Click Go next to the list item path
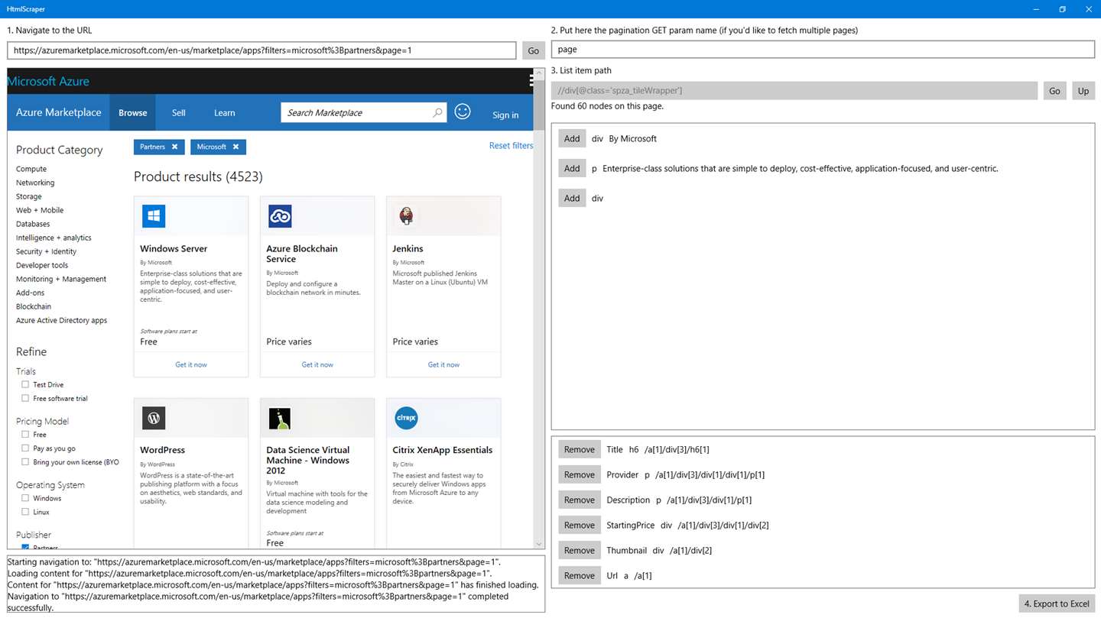 1054,91
